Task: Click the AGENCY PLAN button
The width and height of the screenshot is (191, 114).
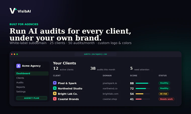Action: (x=32, y=98)
